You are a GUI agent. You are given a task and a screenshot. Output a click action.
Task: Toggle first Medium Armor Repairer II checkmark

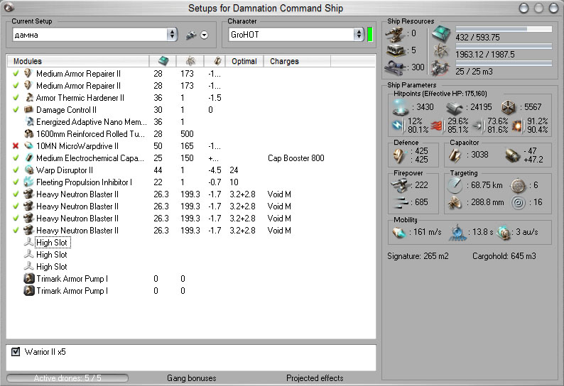coord(16,73)
